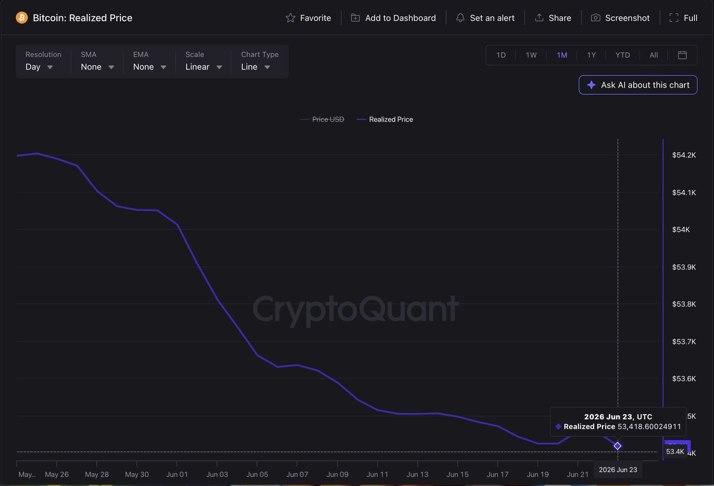Screen dimensions: 714x486
Task: Select the YTD time range
Action: pos(623,55)
